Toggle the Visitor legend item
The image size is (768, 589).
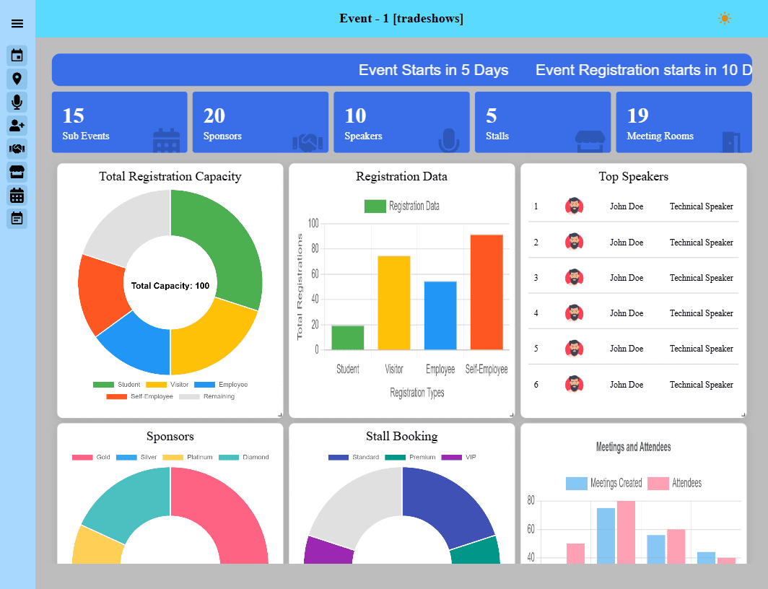167,385
